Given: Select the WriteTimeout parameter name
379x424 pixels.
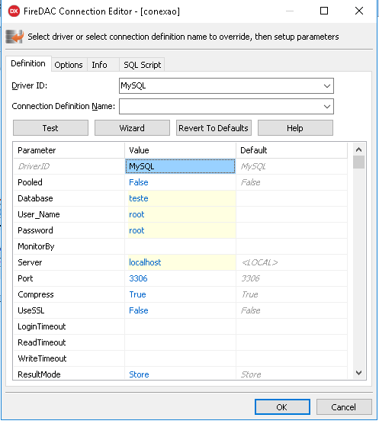Looking at the screenshot, I should (42, 358).
